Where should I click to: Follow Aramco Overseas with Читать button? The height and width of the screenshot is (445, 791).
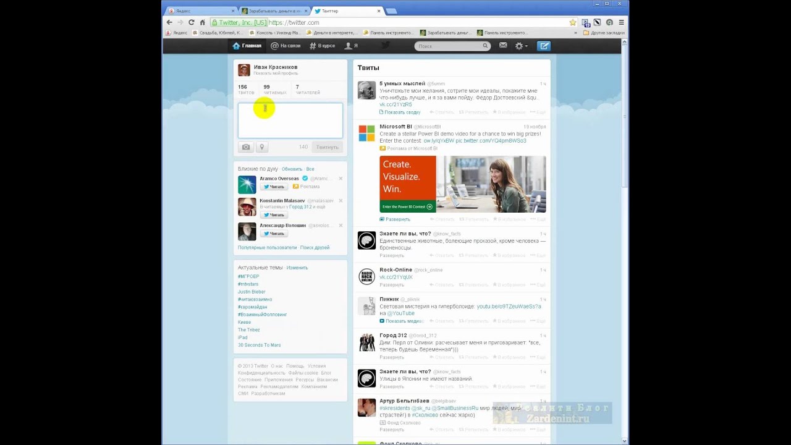pyautogui.click(x=273, y=187)
